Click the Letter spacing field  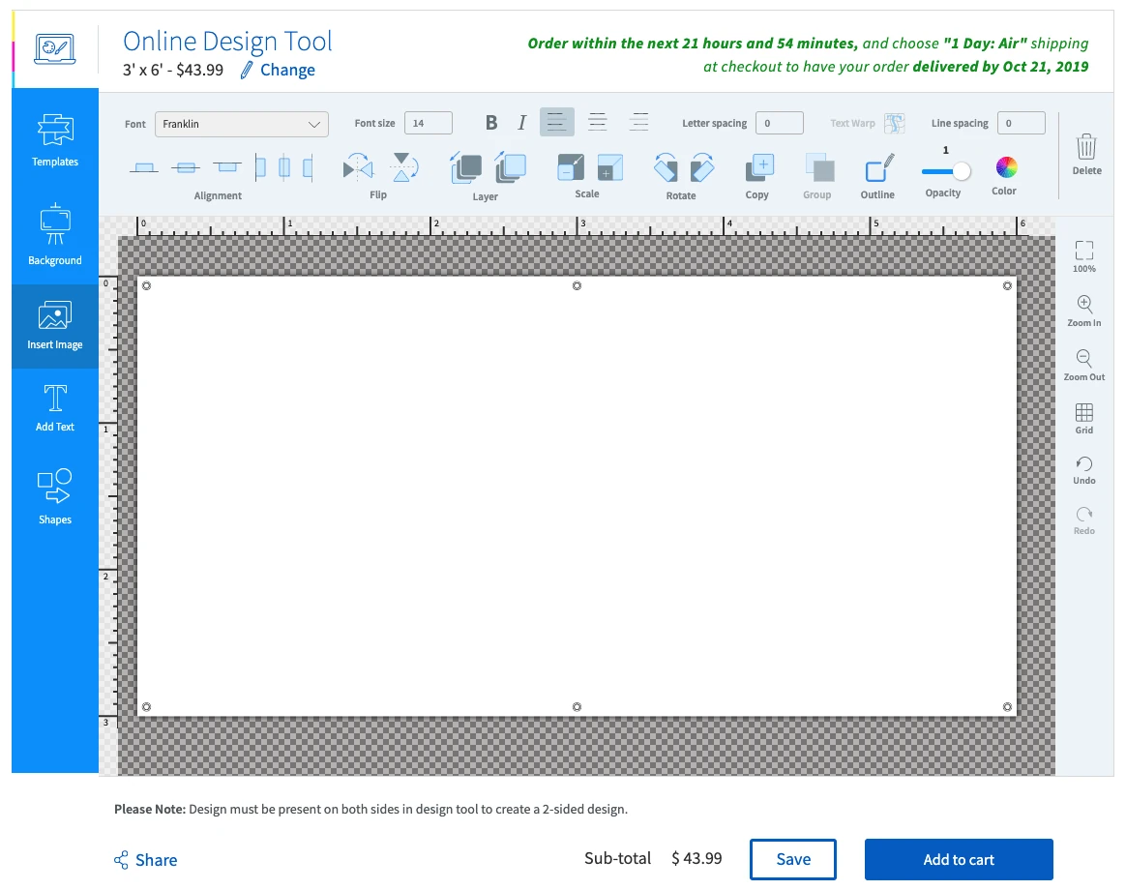pyautogui.click(x=779, y=123)
